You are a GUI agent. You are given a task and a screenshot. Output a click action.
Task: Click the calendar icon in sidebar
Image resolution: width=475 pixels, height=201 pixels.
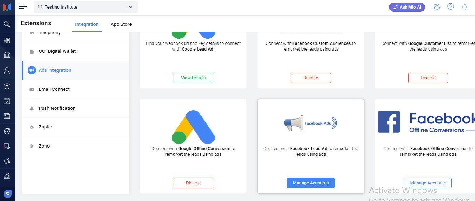coord(7,101)
